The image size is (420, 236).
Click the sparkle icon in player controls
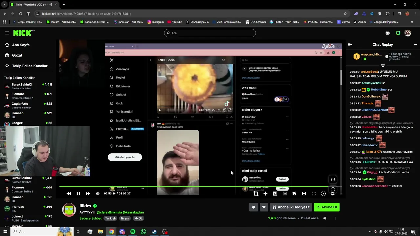click(265, 194)
